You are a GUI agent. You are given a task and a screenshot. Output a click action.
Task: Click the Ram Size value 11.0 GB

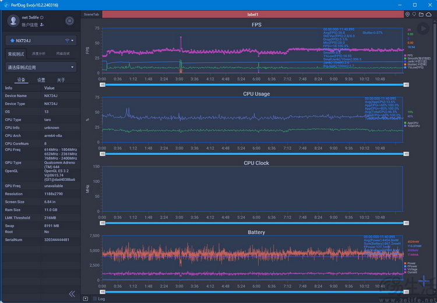point(51,210)
